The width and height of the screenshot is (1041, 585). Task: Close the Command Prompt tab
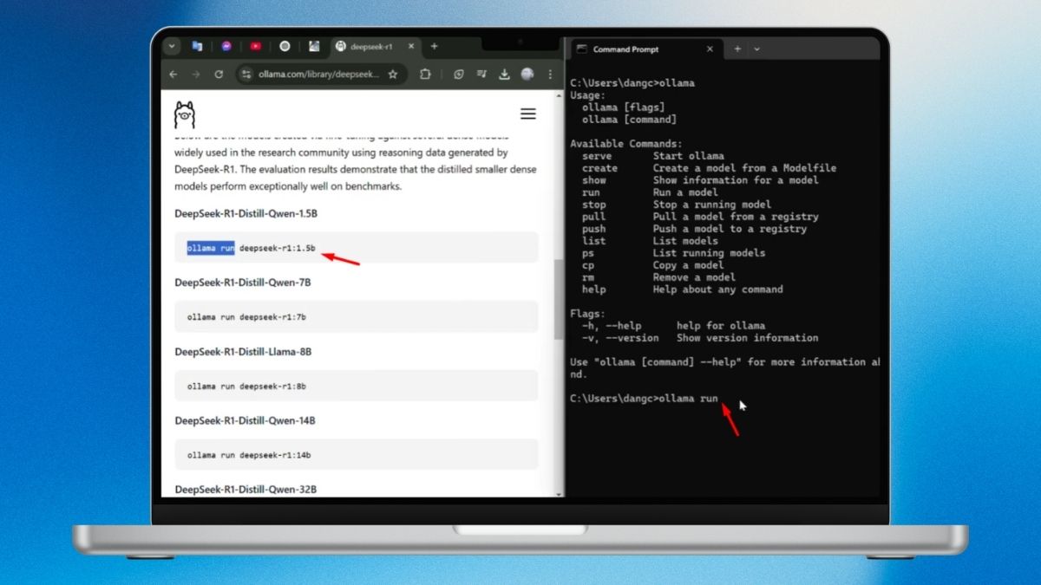click(710, 49)
